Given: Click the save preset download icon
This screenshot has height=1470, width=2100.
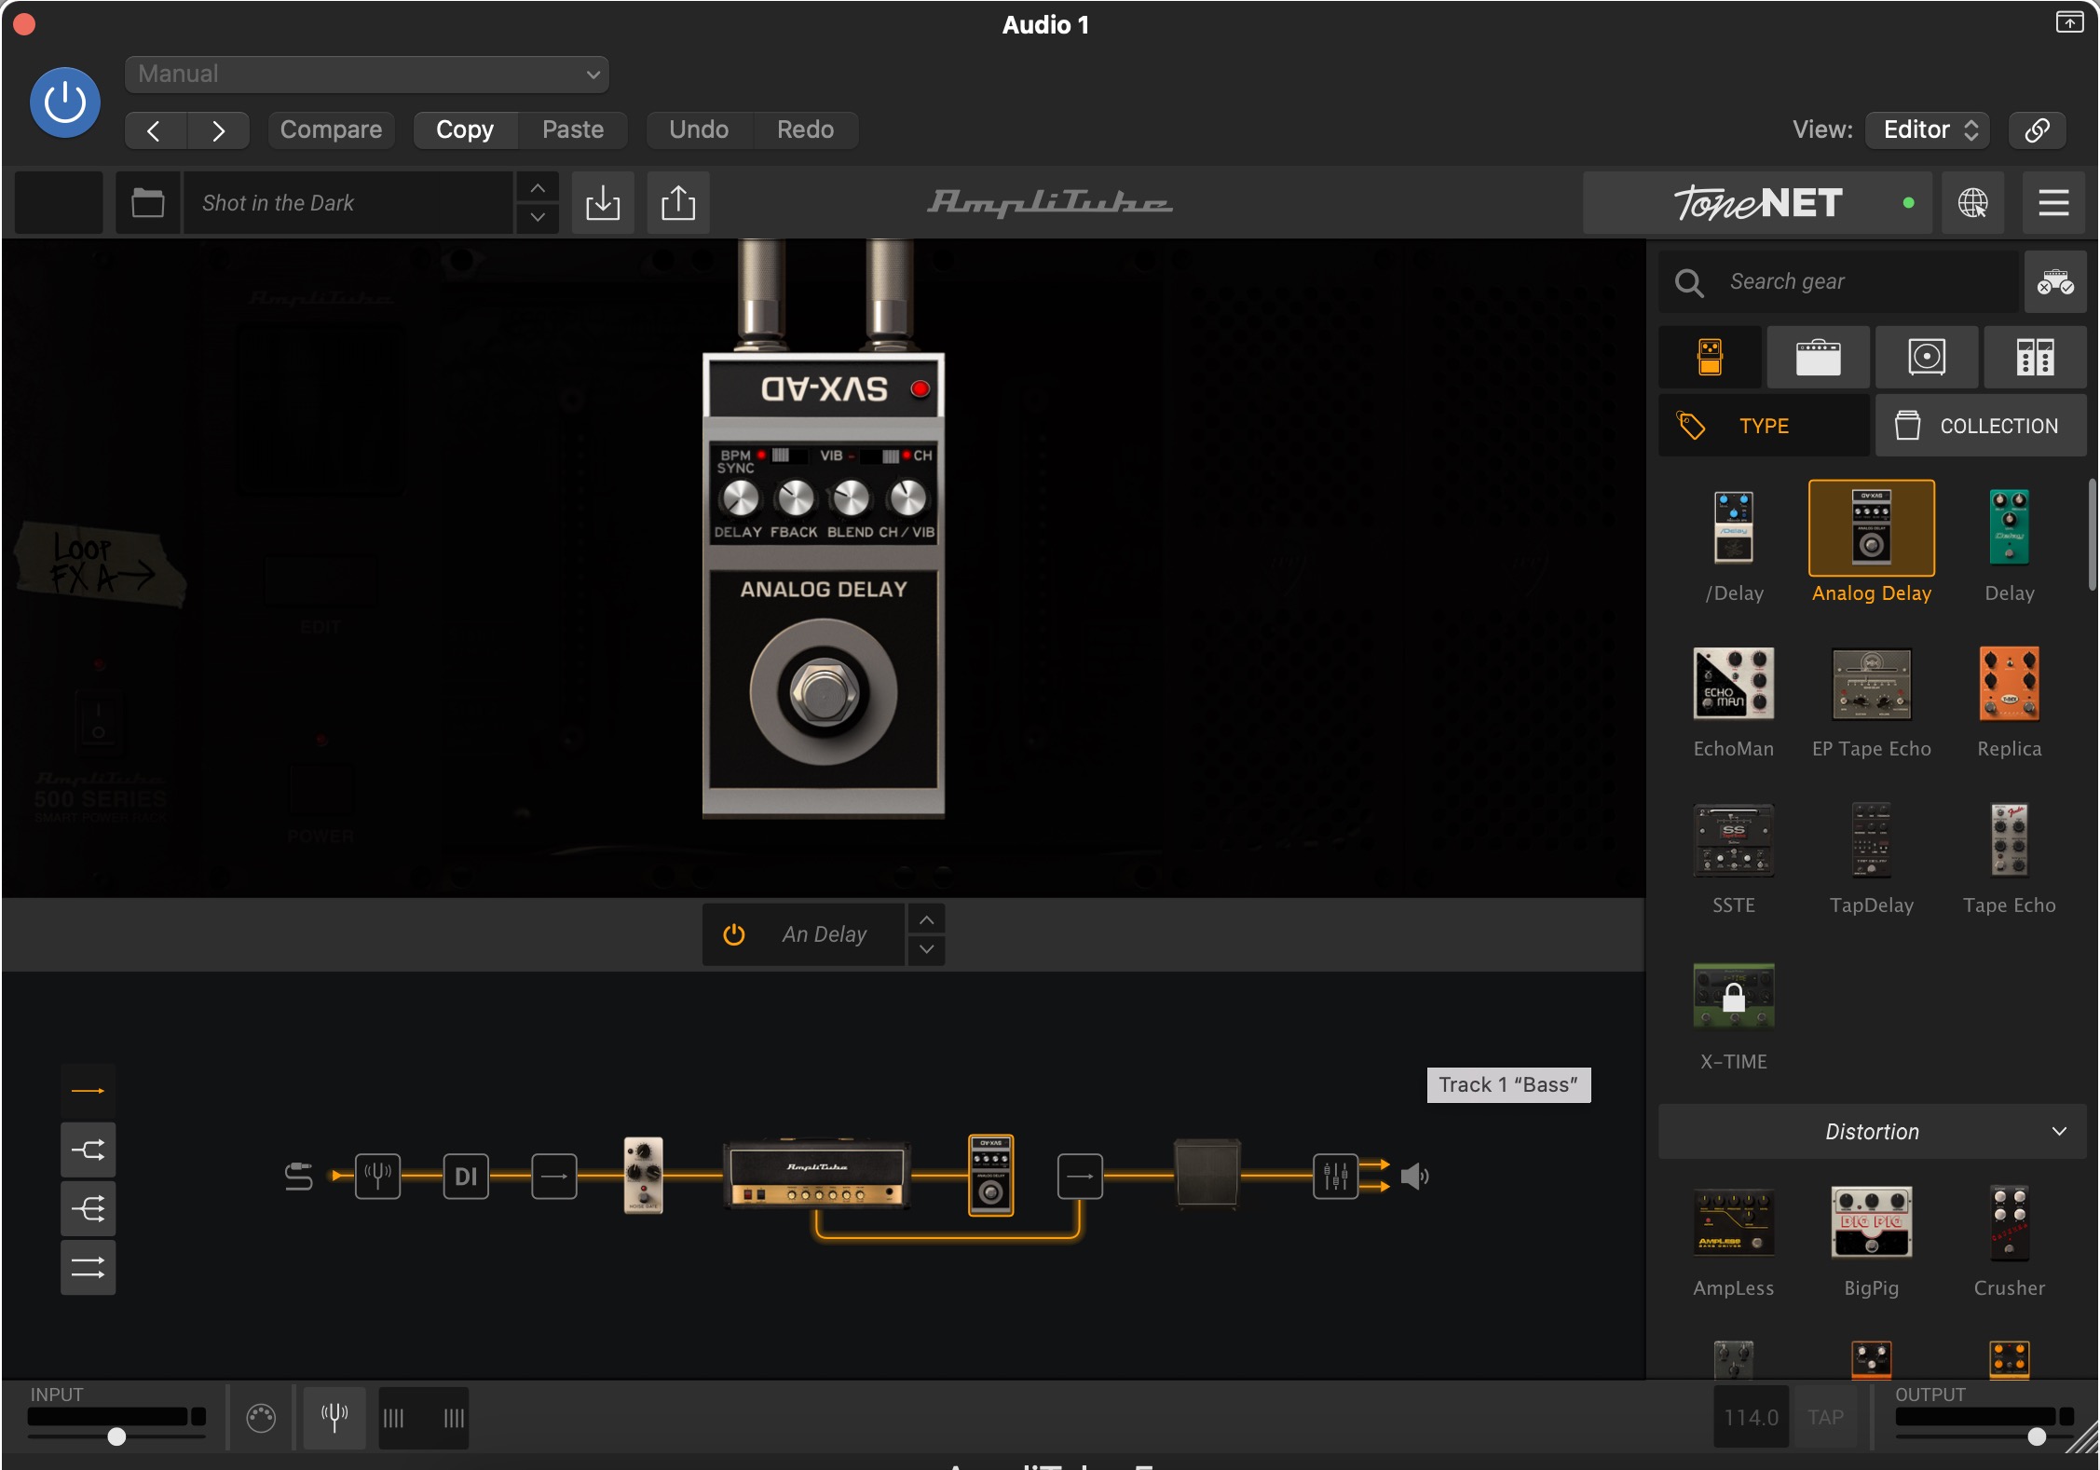Looking at the screenshot, I should pos(603,203).
